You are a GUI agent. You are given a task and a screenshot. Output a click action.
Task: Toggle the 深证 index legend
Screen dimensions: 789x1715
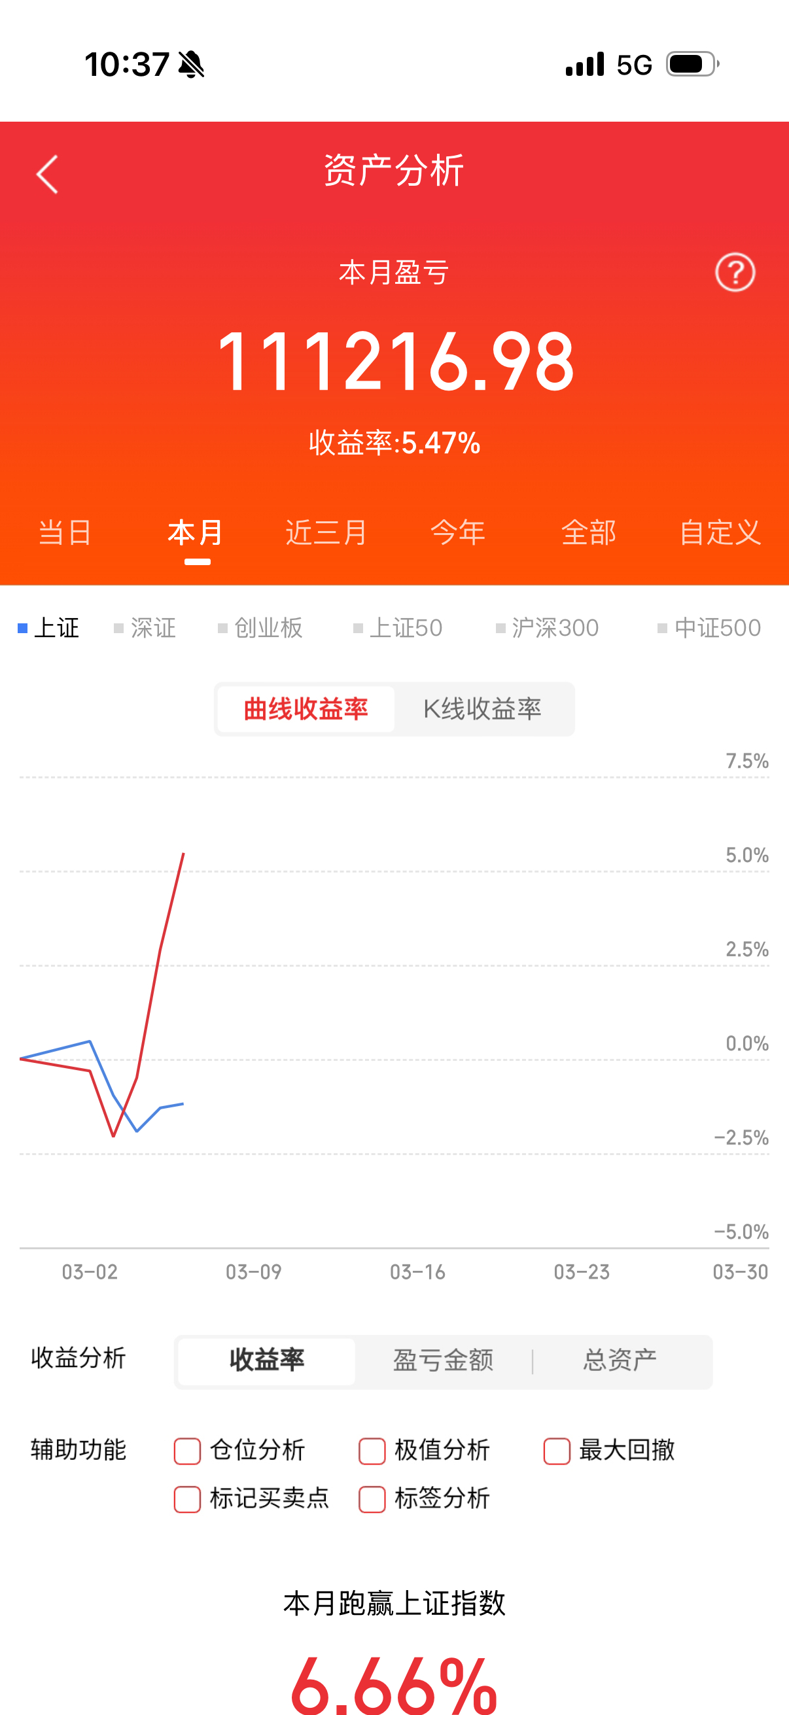(x=145, y=627)
